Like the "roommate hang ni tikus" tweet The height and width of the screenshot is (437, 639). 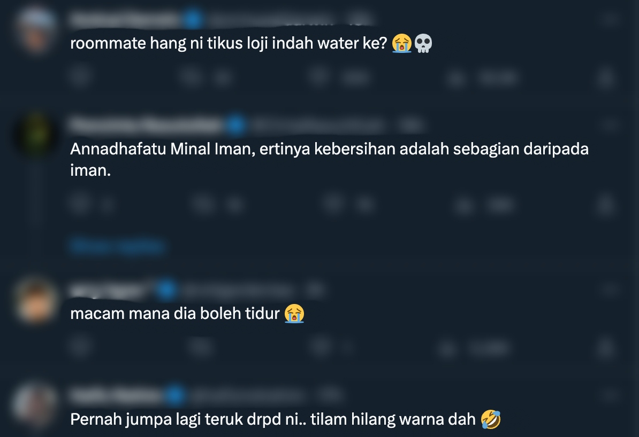[319, 76]
